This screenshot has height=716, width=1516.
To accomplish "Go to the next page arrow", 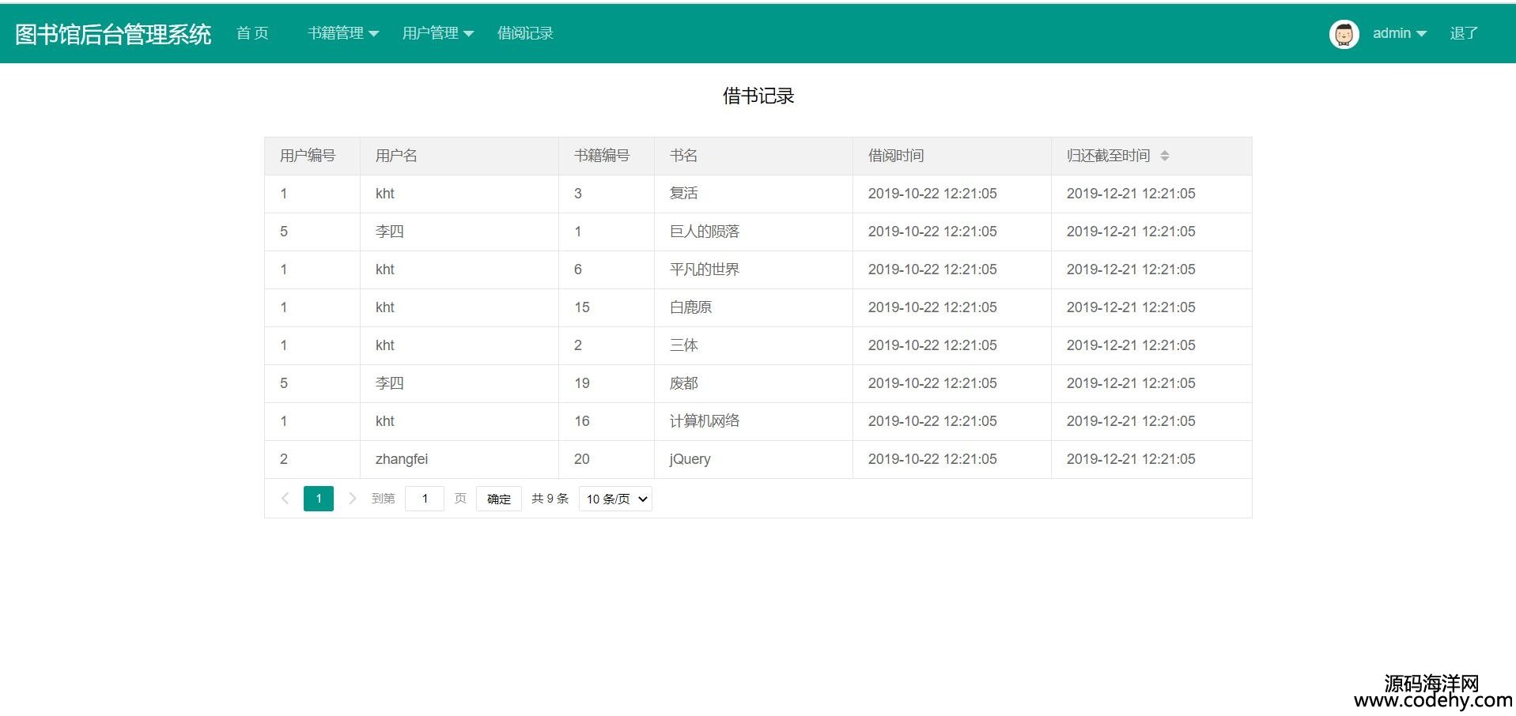I will coord(352,499).
